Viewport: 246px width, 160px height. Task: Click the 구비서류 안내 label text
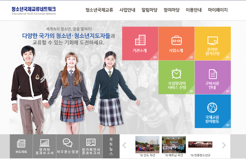click(x=212, y=85)
